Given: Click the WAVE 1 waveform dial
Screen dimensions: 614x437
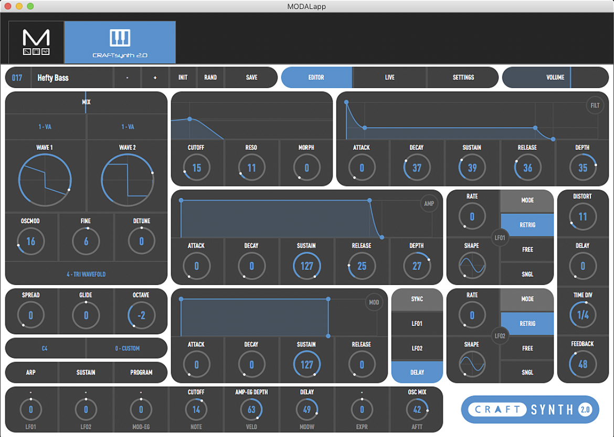Looking at the screenshot, I should tap(45, 180).
